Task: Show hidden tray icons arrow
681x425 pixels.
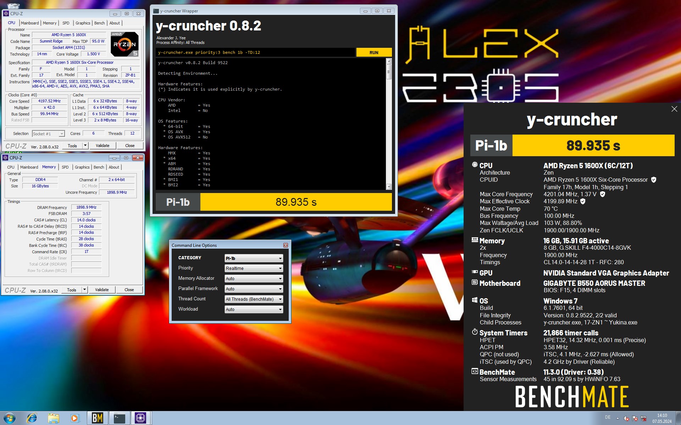Action: [x=618, y=418]
